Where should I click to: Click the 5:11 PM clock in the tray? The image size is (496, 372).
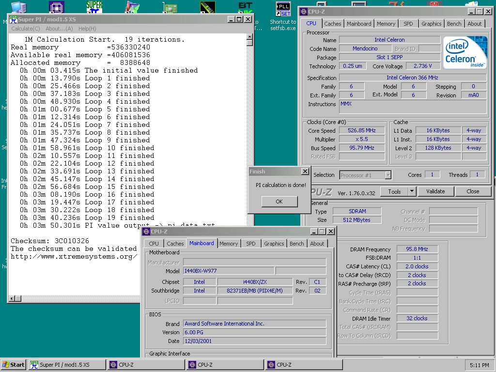(479, 365)
